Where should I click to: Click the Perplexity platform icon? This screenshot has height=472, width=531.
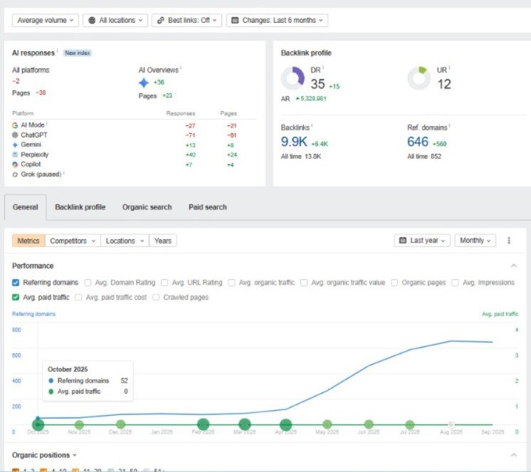(15, 154)
